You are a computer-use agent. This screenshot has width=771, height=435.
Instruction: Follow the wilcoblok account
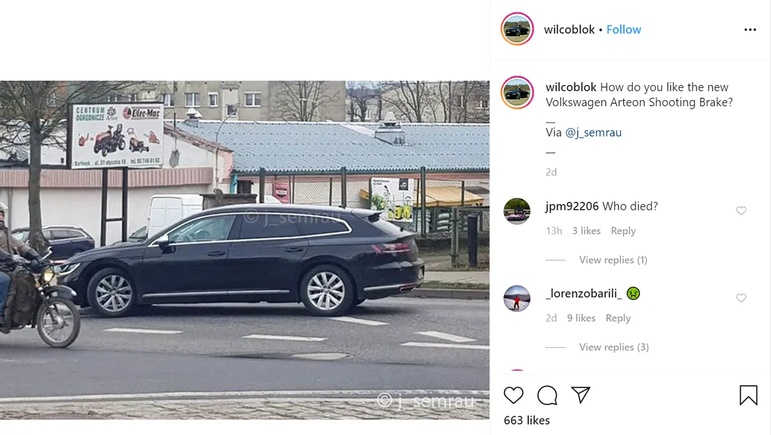point(624,30)
